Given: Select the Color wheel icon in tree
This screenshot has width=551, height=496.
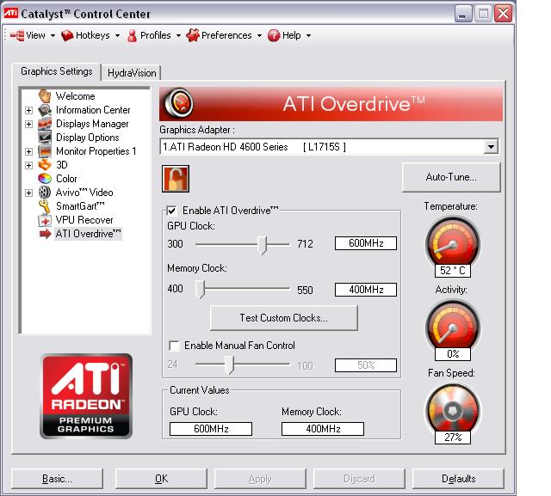Looking at the screenshot, I should (x=46, y=179).
